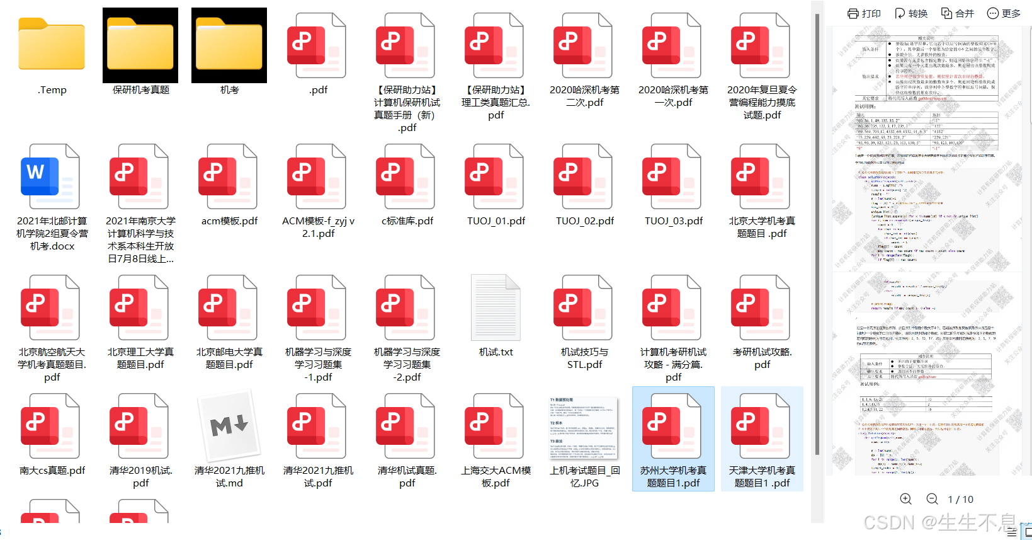Select 2020哈深机考第二次.pdf icon
Viewport: 1032px width, 540px height.
[584, 45]
